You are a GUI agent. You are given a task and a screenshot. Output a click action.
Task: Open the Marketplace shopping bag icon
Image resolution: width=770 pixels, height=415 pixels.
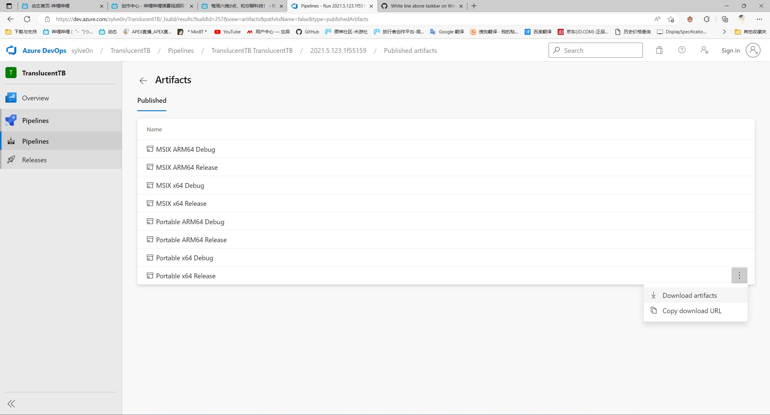659,50
